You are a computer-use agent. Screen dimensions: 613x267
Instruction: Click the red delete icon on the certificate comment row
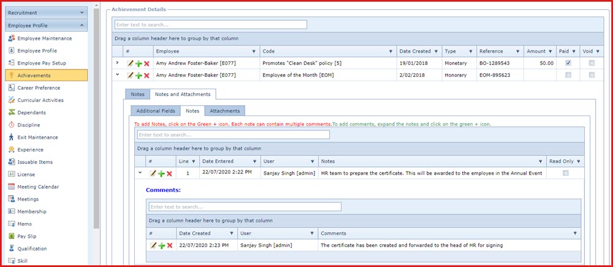coord(169,246)
